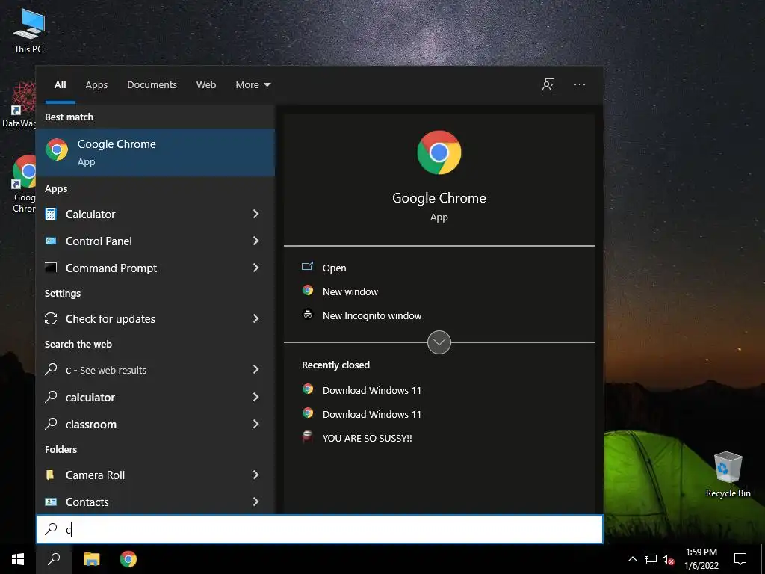Click 'Command Prompt' app result text
This screenshot has height=574, width=765.
coord(111,268)
